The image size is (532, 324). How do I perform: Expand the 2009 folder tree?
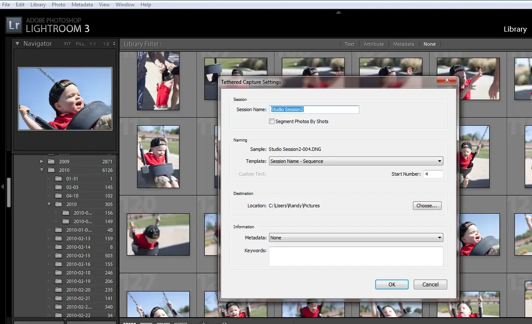[x=42, y=162]
